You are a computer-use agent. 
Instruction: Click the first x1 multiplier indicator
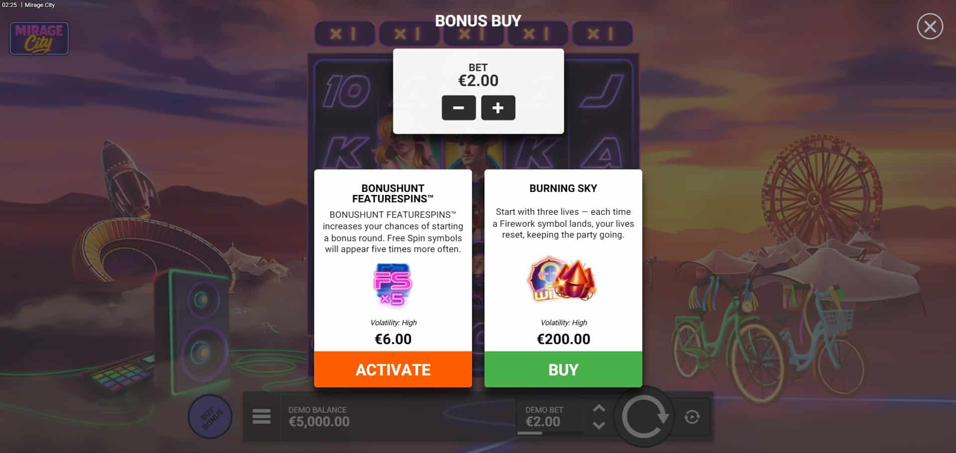344,34
